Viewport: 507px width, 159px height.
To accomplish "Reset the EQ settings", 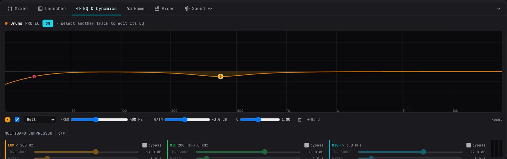I will click(x=497, y=120).
